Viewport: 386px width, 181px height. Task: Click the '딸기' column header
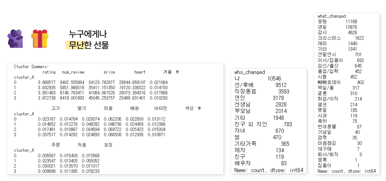point(82,108)
